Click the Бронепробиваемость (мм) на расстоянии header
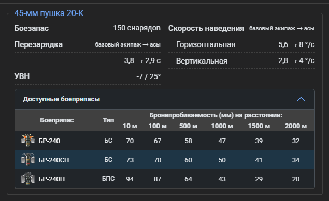This screenshot has height=201, width=329. 216,115
